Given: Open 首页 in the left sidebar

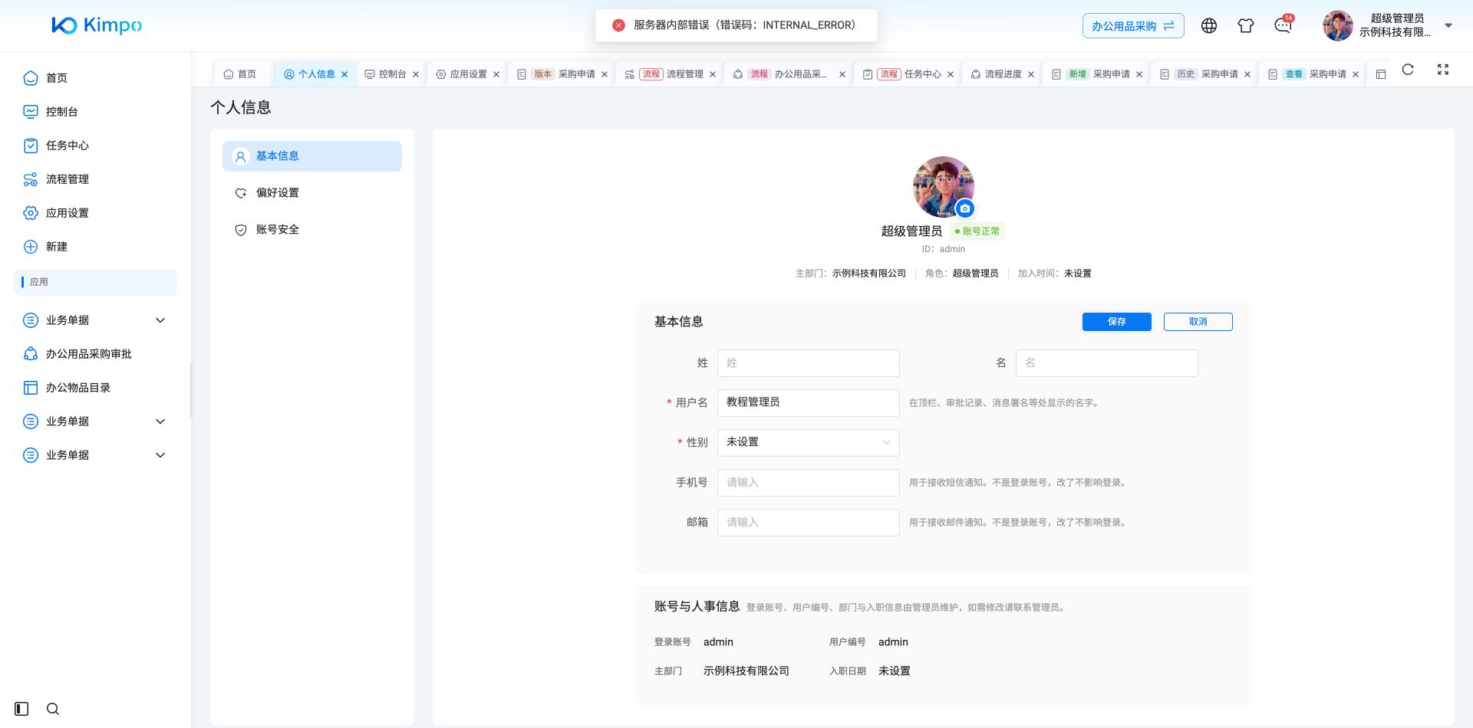Looking at the screenshot, I should (x=96, y=78).
